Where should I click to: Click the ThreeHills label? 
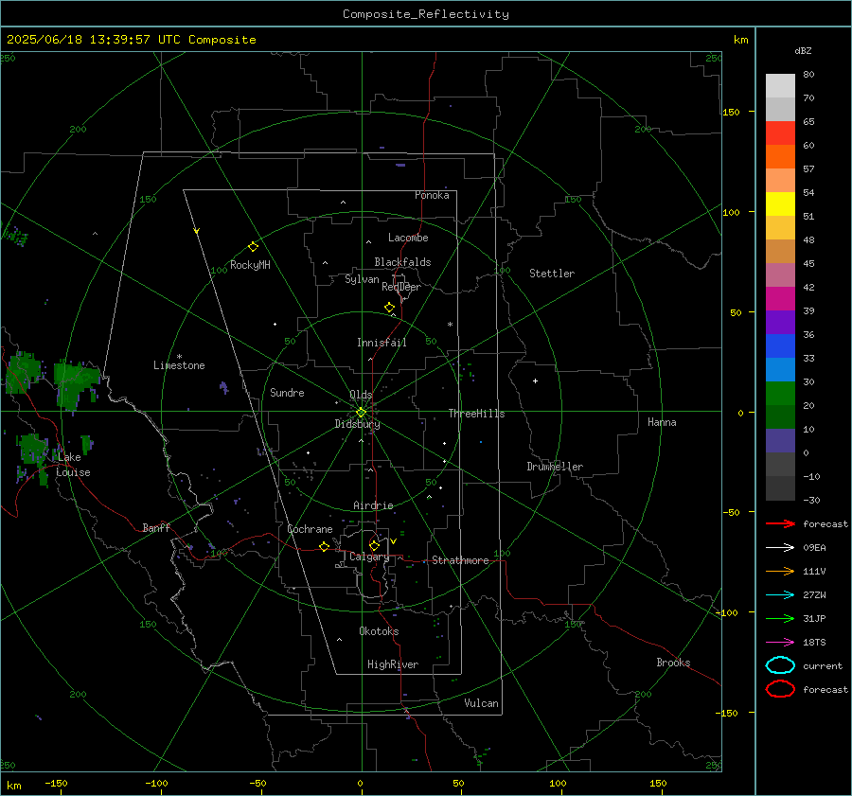click(476, 414)
